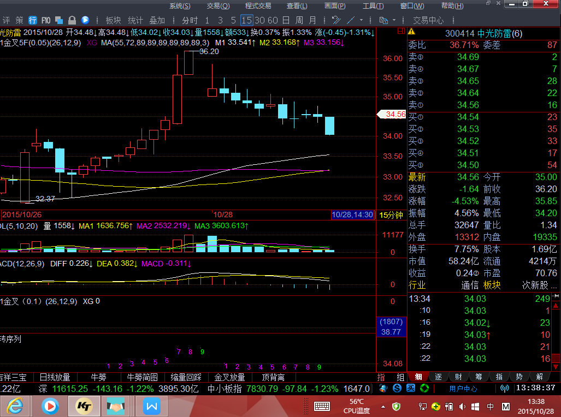561x417 pixels.
Task: Select the 财 tab in bottom-right panel
Action: click(x=458, y=377)
